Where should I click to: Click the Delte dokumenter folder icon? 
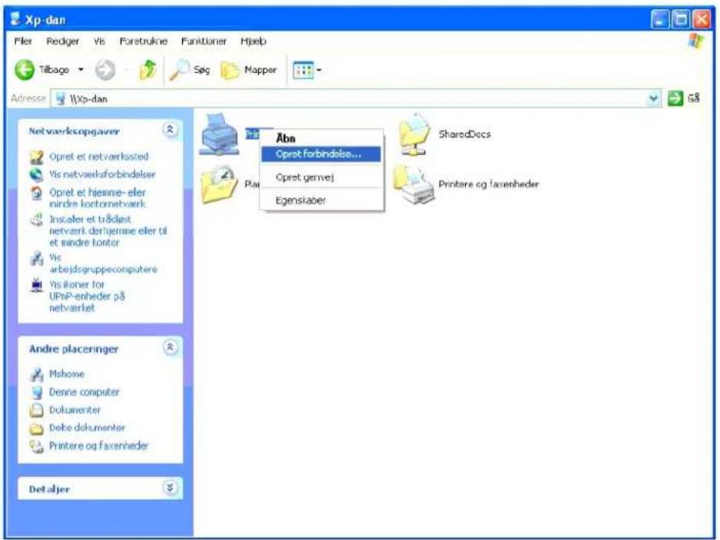point(36,429)
